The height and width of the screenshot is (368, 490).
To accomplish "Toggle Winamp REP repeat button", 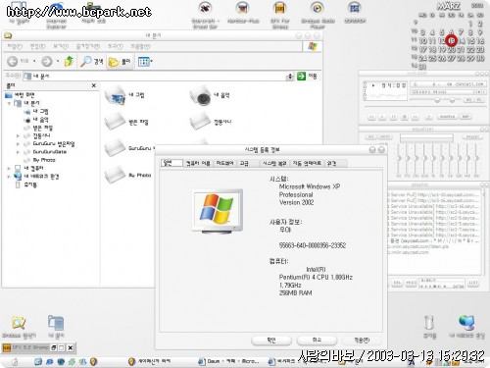I will click(x=465, y=117).
